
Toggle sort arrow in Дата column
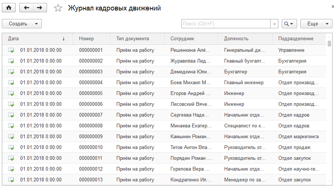[63, 39]
